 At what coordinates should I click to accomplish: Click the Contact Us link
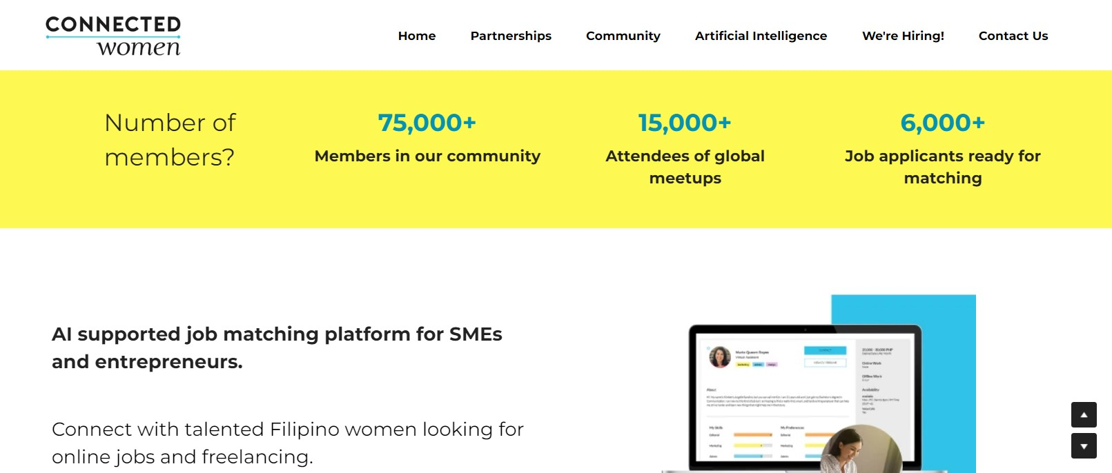1013,35
